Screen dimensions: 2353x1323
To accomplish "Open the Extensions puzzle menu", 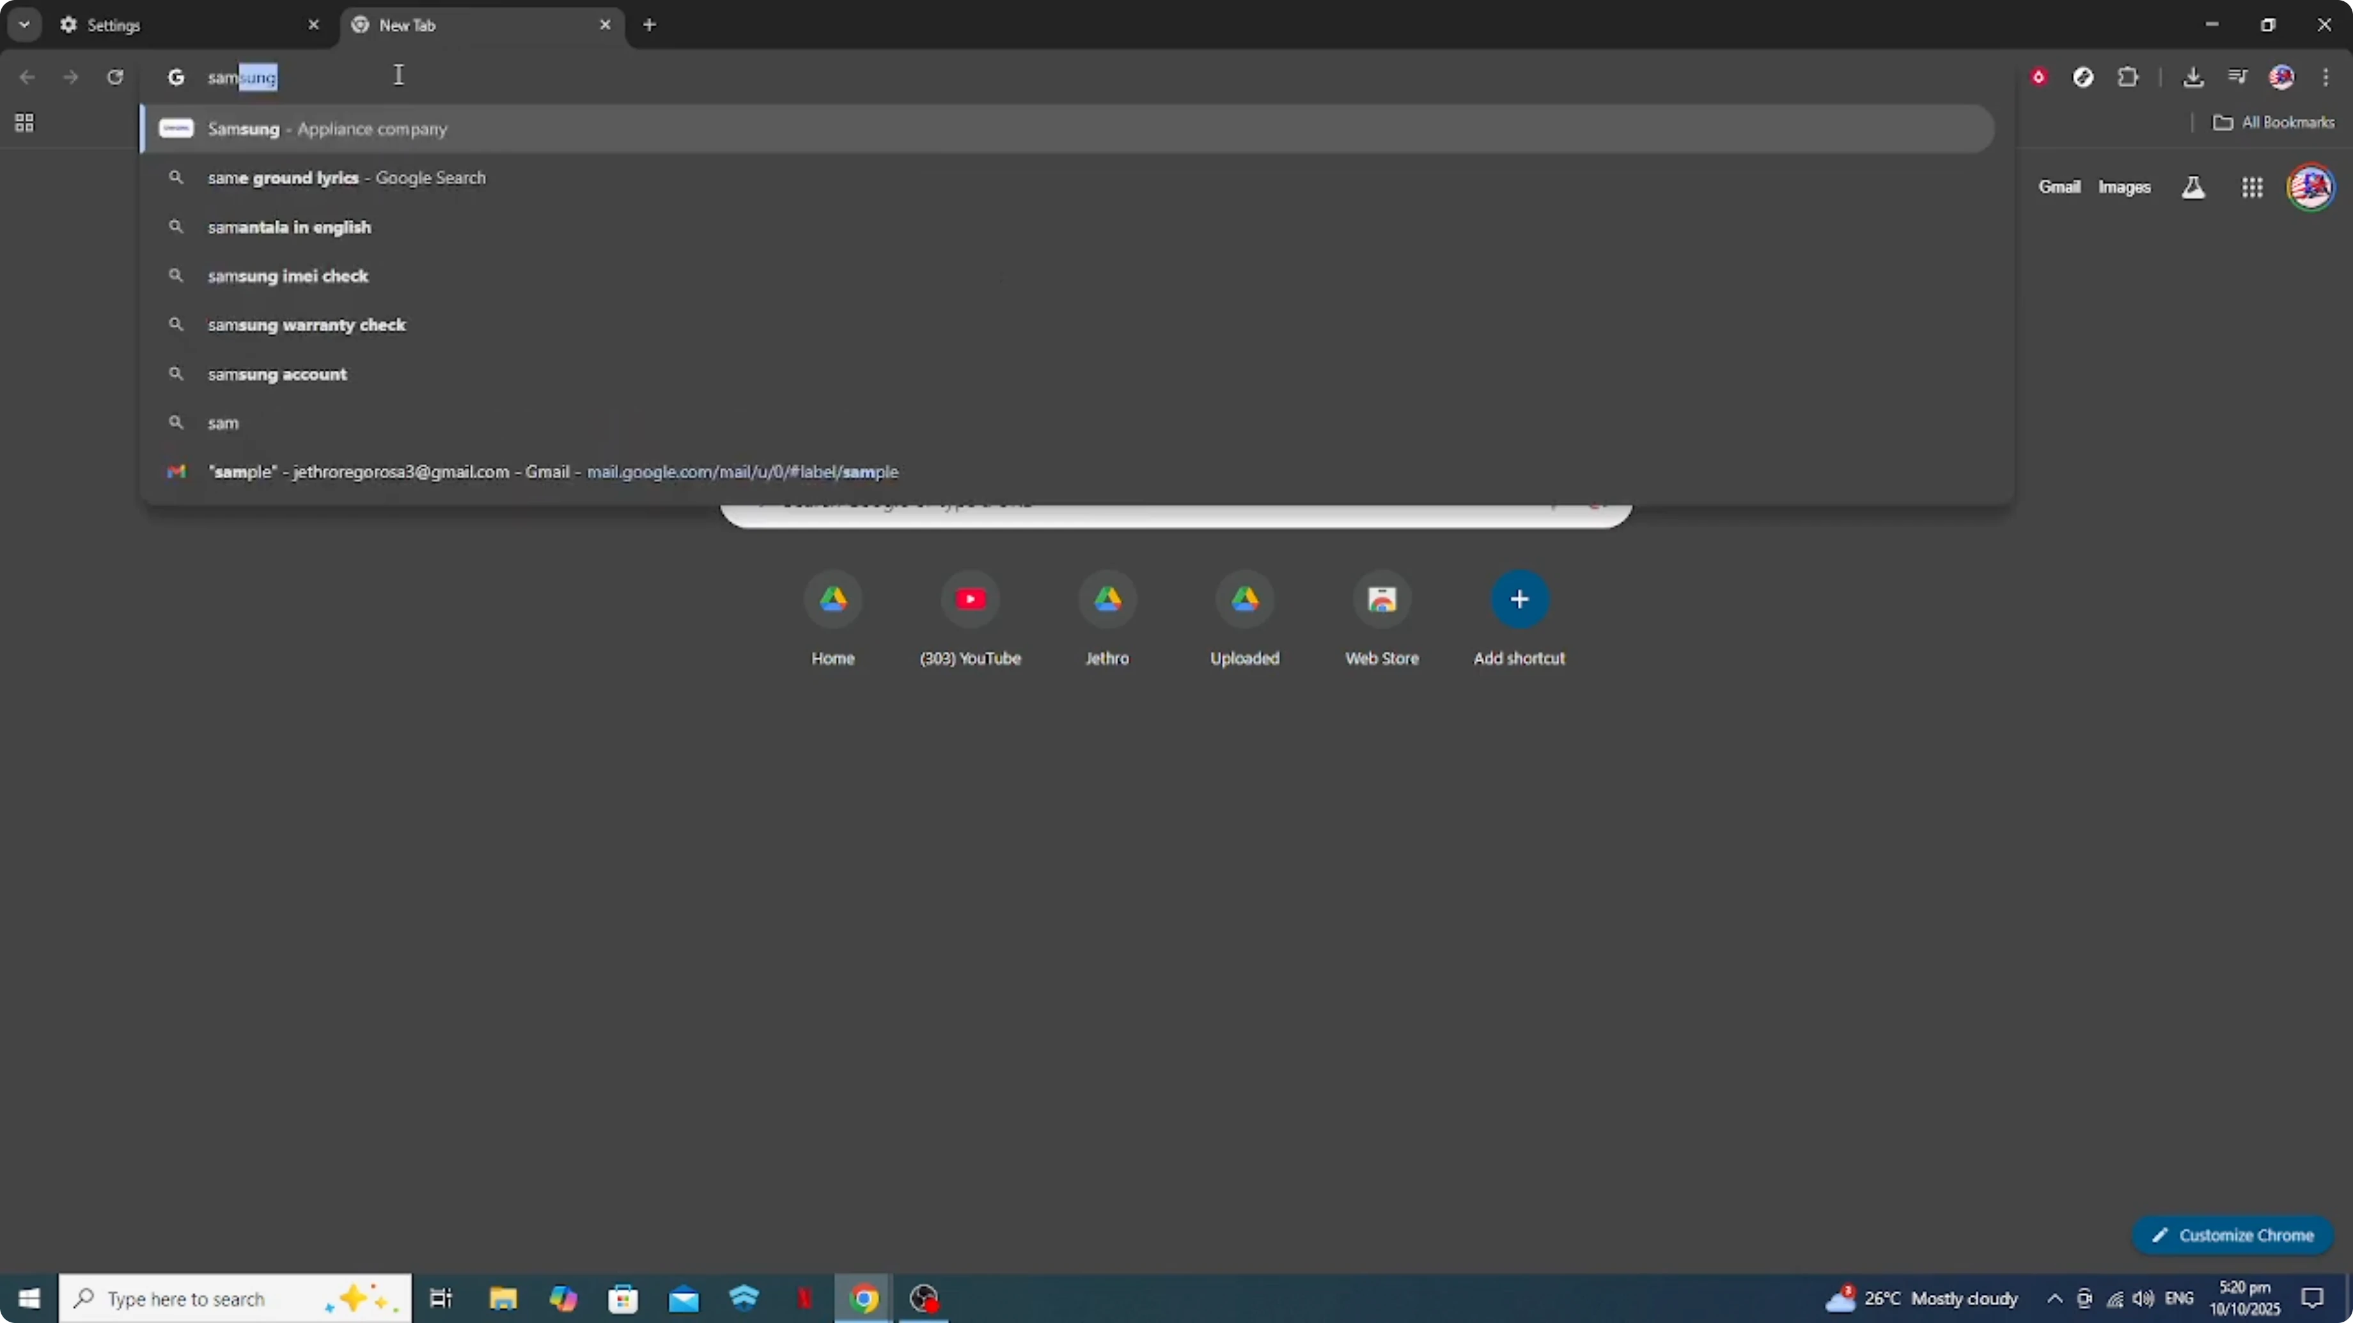I will pos(2129,77).
